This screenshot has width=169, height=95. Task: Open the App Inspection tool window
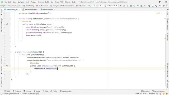coord(66,91)
